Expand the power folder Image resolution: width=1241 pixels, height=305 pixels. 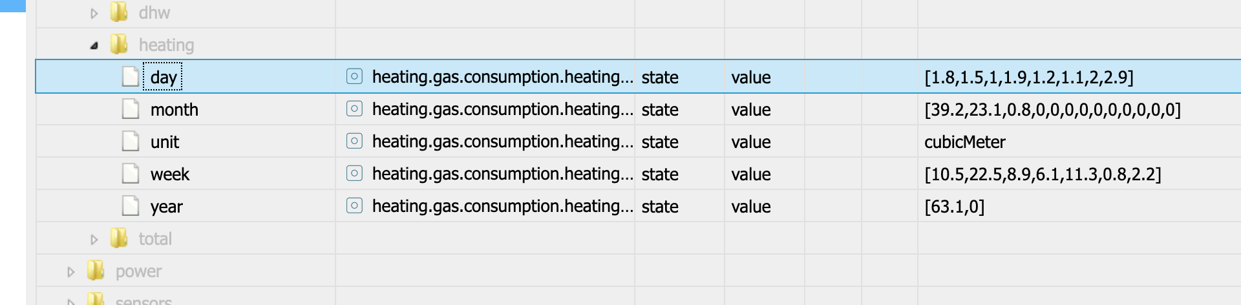[71, 271]
